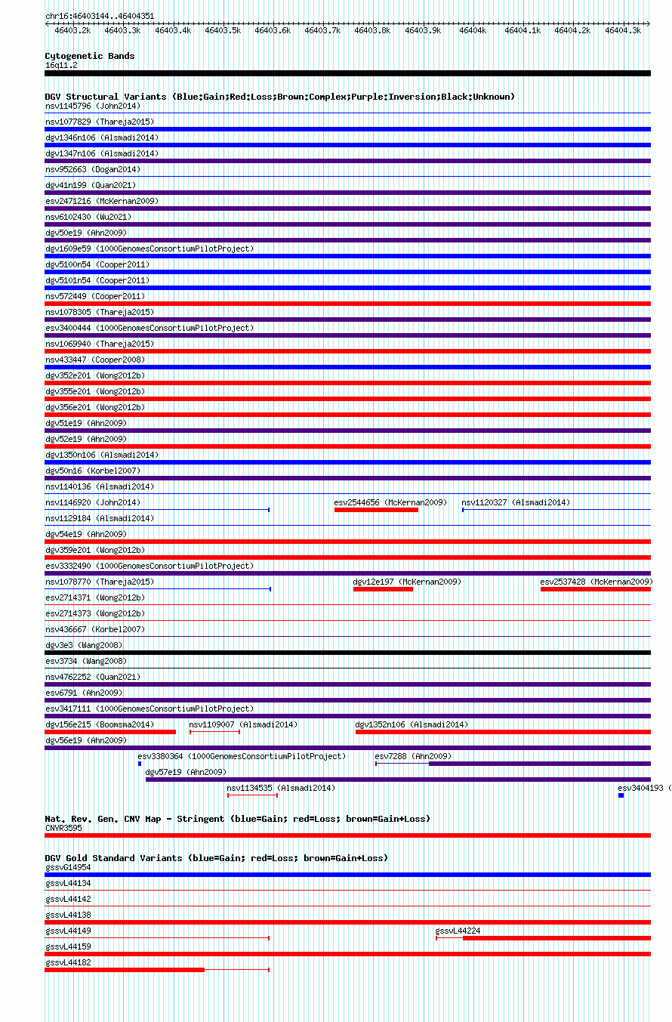Select variant nsv1078305 (Thareja2015)

(x=347, y=320)
